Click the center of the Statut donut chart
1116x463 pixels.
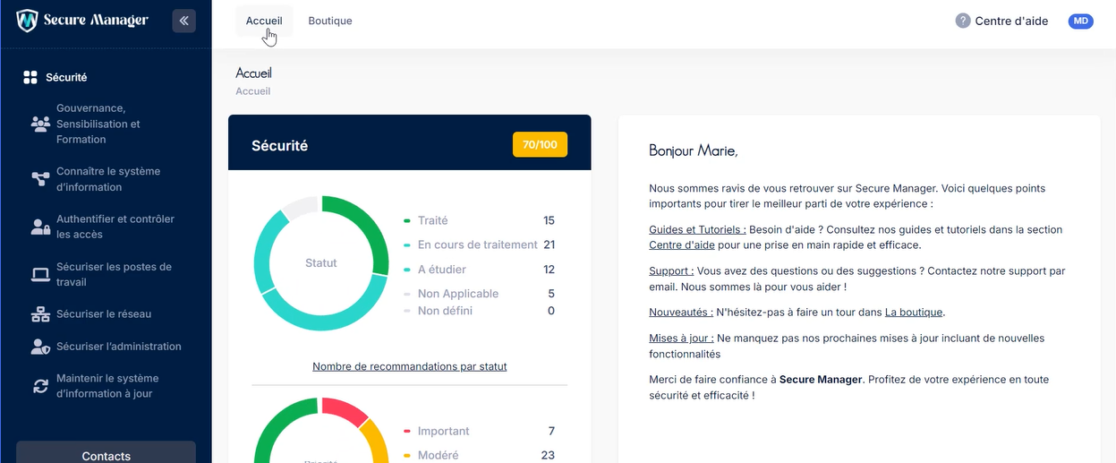[x=321, y=263]
